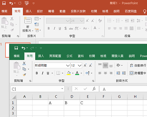Switch to 頁面配置 tab in Excel
The height and width of the screenshot is (117, 147).
[x=55, y=56]
